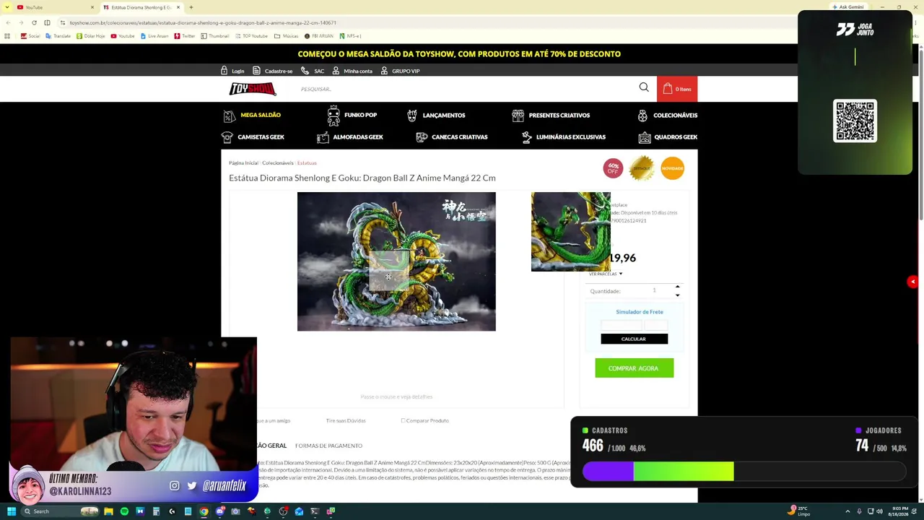Open the Funko Pop menu
The width and height of the screenshot is (924, 520).
360,115
